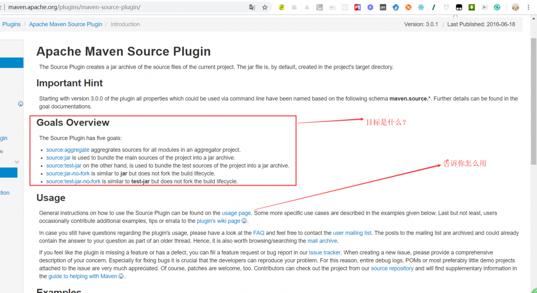
Task: Click the dark OFF extension icon
Action: tap(383, 7)
